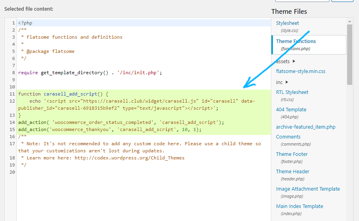Open the RTL Stylesheet file
Image resolution: width=359 pixels, height=221 pixels.
(x=292, y=92)
